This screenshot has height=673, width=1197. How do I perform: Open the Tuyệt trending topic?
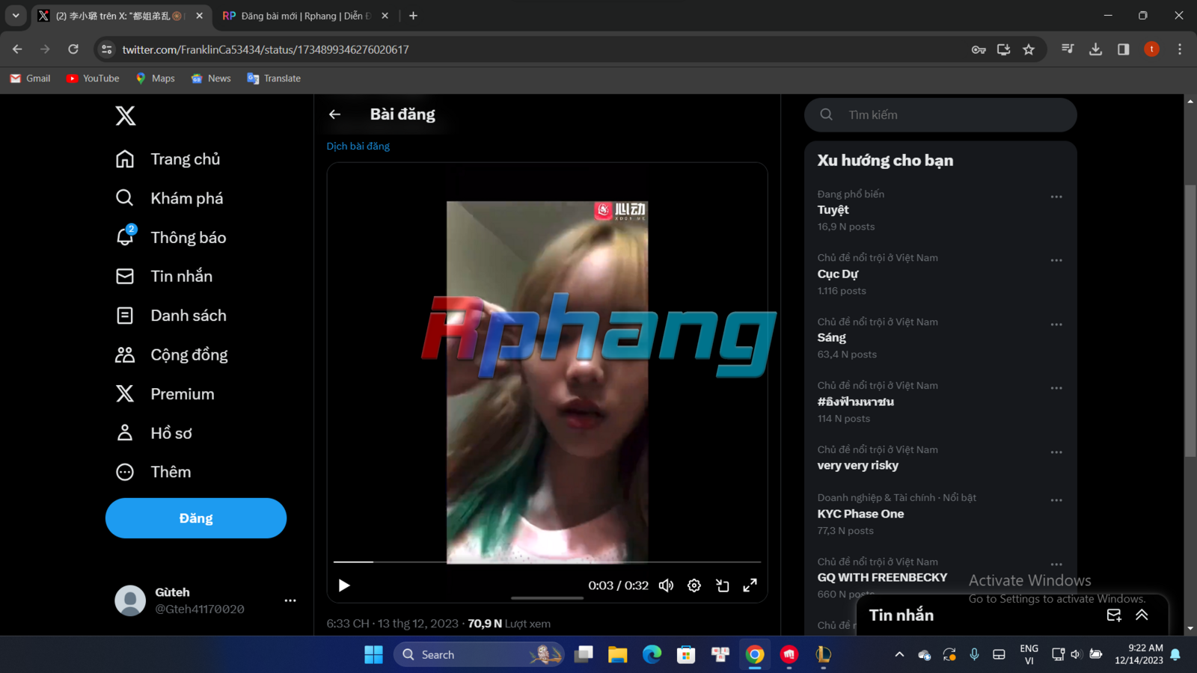coord(833,210)
